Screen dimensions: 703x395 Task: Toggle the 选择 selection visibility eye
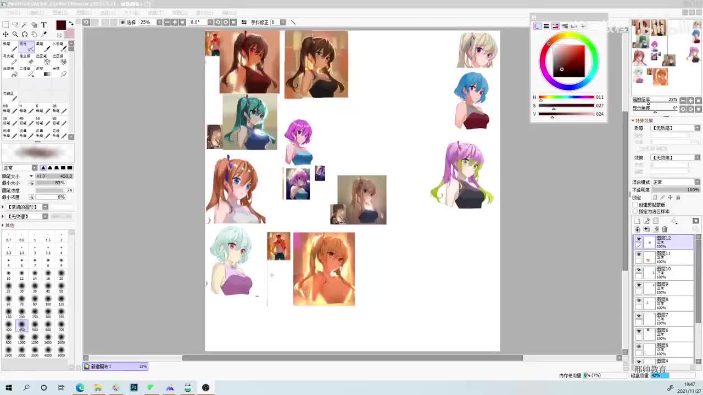click(x=122, y=22)
